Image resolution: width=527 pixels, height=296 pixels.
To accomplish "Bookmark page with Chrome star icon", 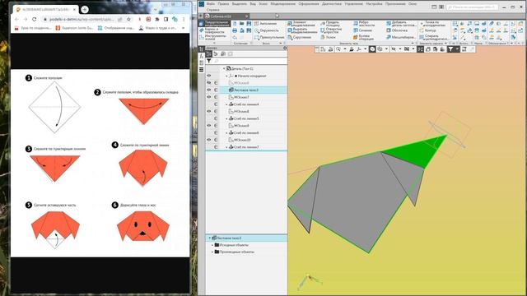I will coord(128,20).
